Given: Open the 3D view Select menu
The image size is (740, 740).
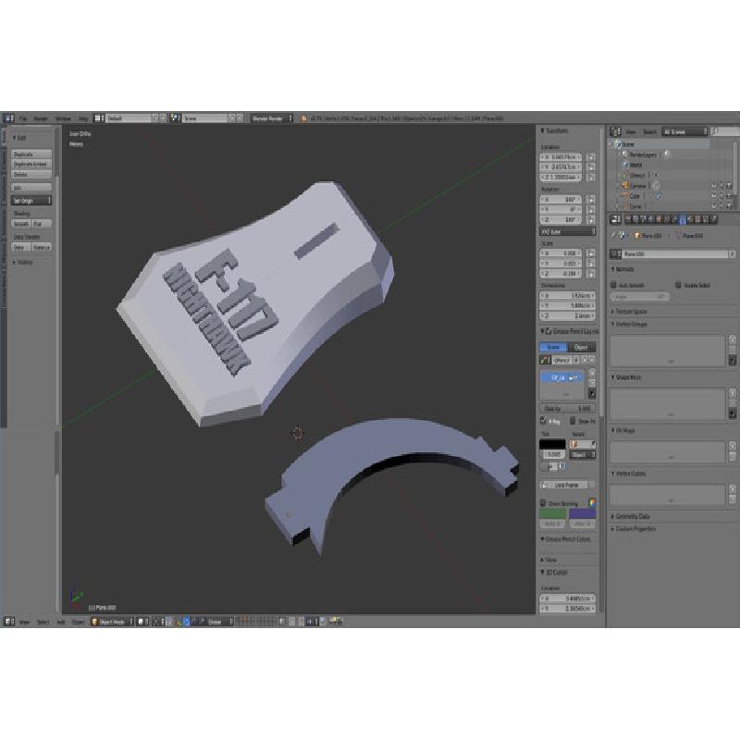Looking at the screenshot, I should point(43,622).
